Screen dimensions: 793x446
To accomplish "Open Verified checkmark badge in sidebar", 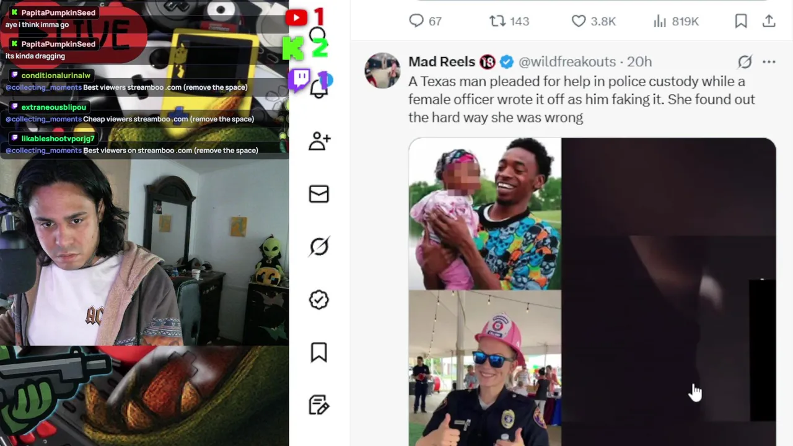I will click(319, 300).
